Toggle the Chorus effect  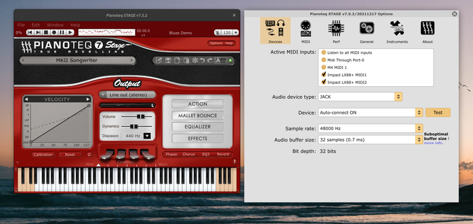point(188,154)
